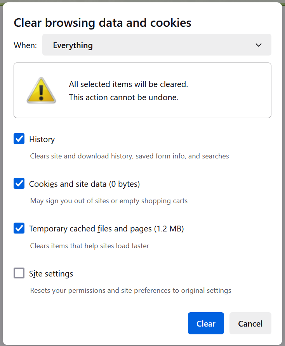Click the Site settings label text
This screenshot has width=285, height=346.
(51, 274)
